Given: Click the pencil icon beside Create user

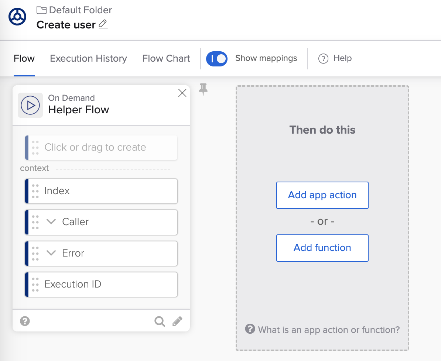Looking at the screenshot, I should coord(103,25).
